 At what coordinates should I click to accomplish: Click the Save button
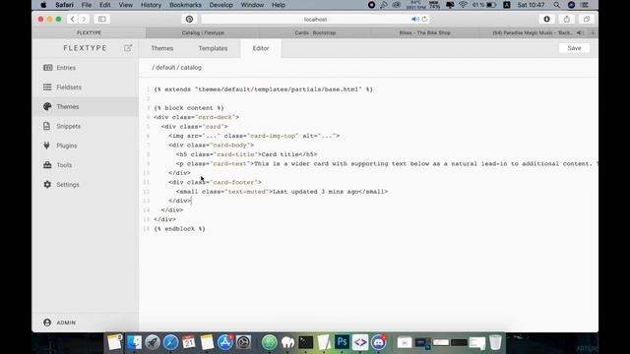pyautogui.click(x=574, y=48)
